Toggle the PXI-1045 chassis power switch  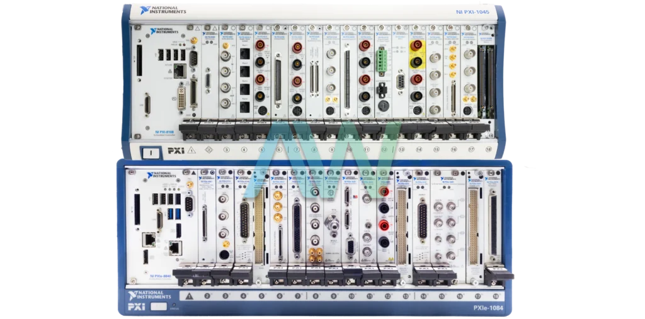pos(151,152)
